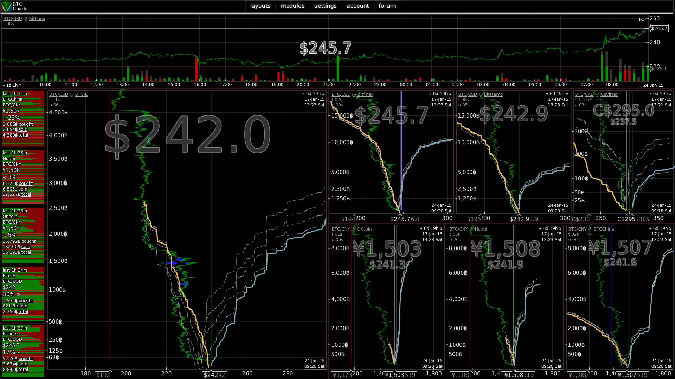This screenshot has width=675, height=379.
Task: Click the '« 1d 1h »' time range control
Action: (x=12, y=85)
